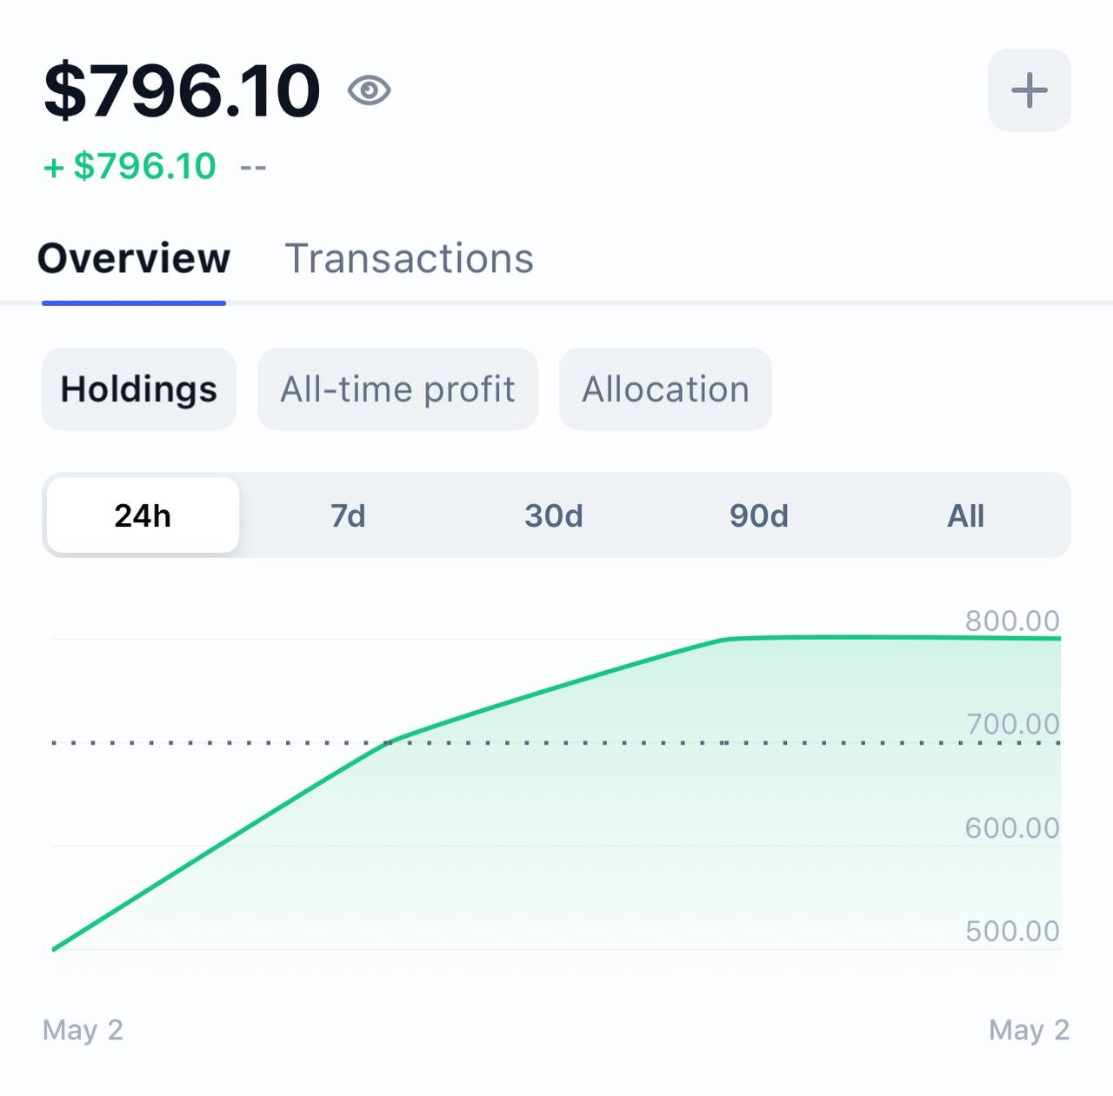Pick the 90d time range

(x=759, y=515)
